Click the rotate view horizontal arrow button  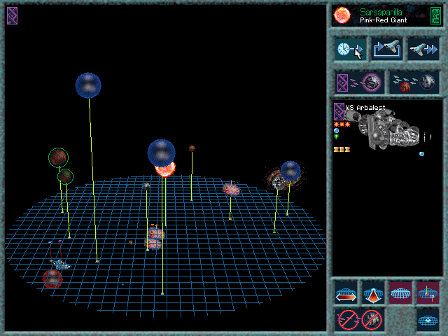coord(346,293)
